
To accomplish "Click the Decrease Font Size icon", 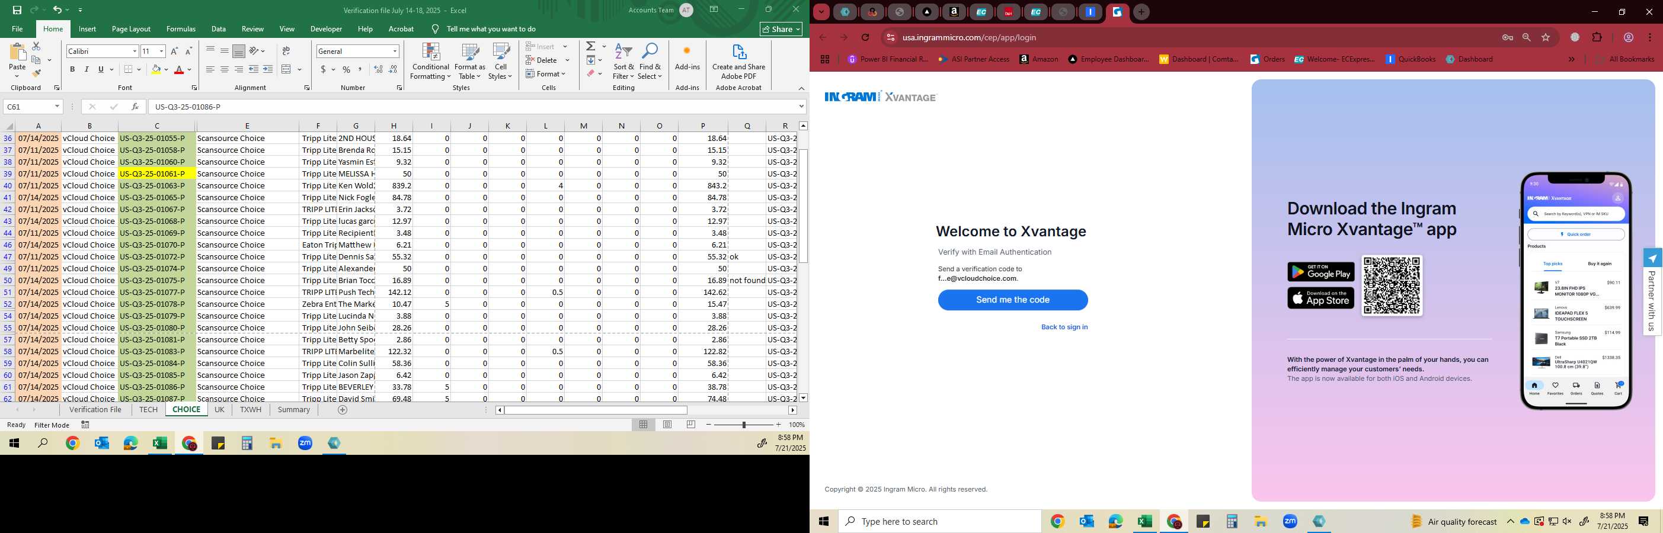I will coord(188,51).
